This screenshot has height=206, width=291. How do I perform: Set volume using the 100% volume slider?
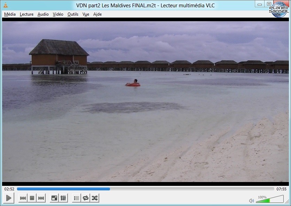click(x=270, y=199)
